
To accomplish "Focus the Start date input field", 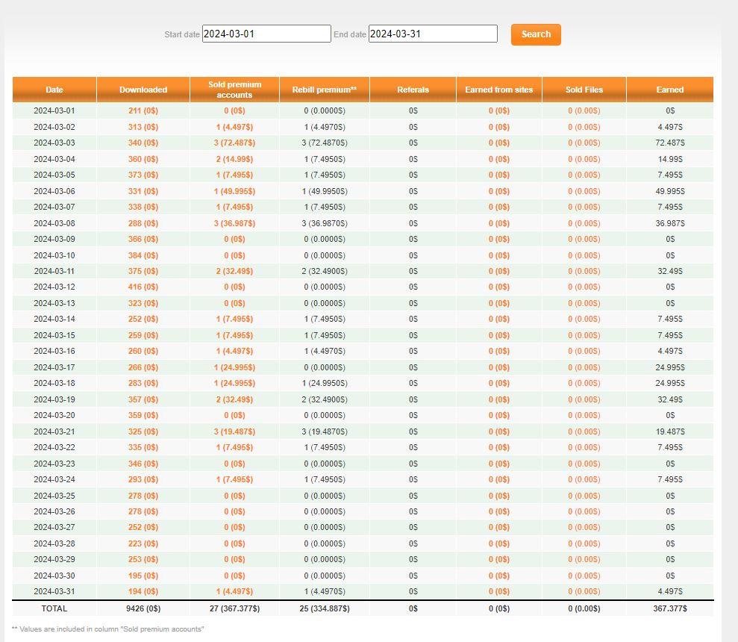I will (x=266, y=34).
